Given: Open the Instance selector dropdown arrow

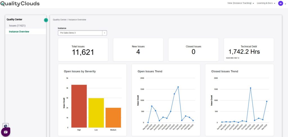Looking at the screenshot, I should (x=104, y=33).
